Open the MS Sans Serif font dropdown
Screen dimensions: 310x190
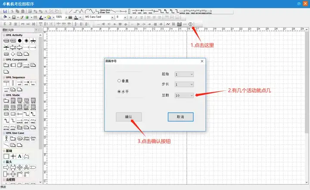click(112, 17)
